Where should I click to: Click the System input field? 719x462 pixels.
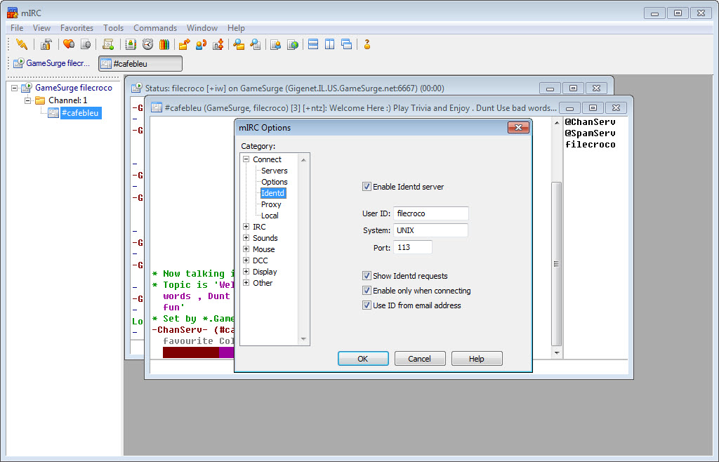430,230
